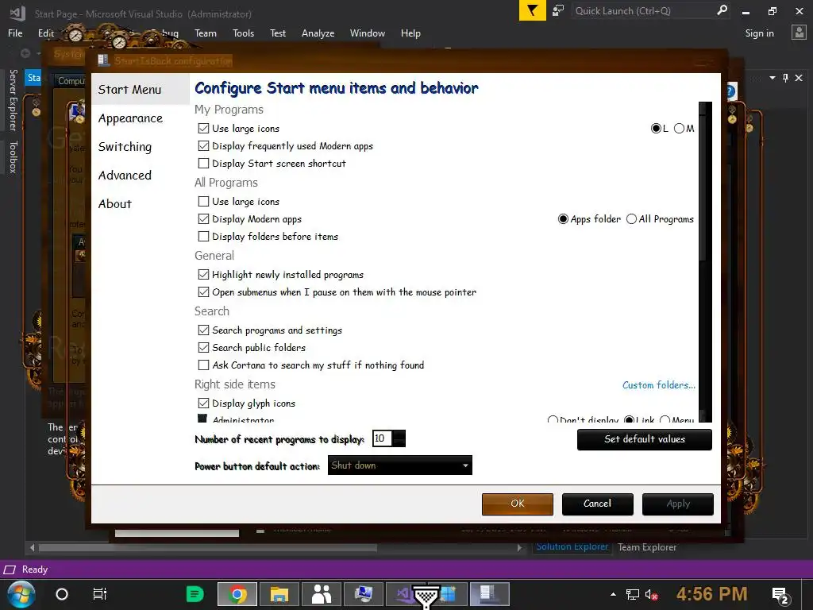Image resolution: width=813 pixels, height=610 pixels.
Task: Toggle Search programs and settings
Action: (x=204, y=330)
